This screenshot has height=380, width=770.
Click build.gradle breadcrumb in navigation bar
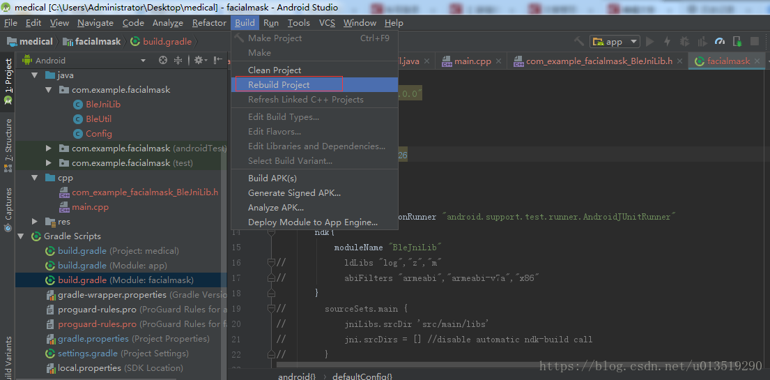161,42
